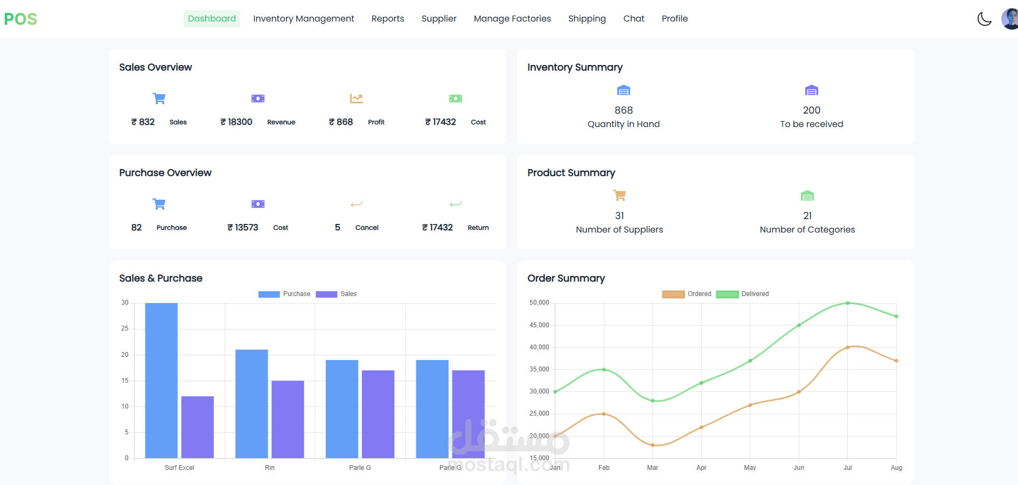Click the 31 Number of Suppliers value
Screen dimensions: 1018x485
(619, 216)
